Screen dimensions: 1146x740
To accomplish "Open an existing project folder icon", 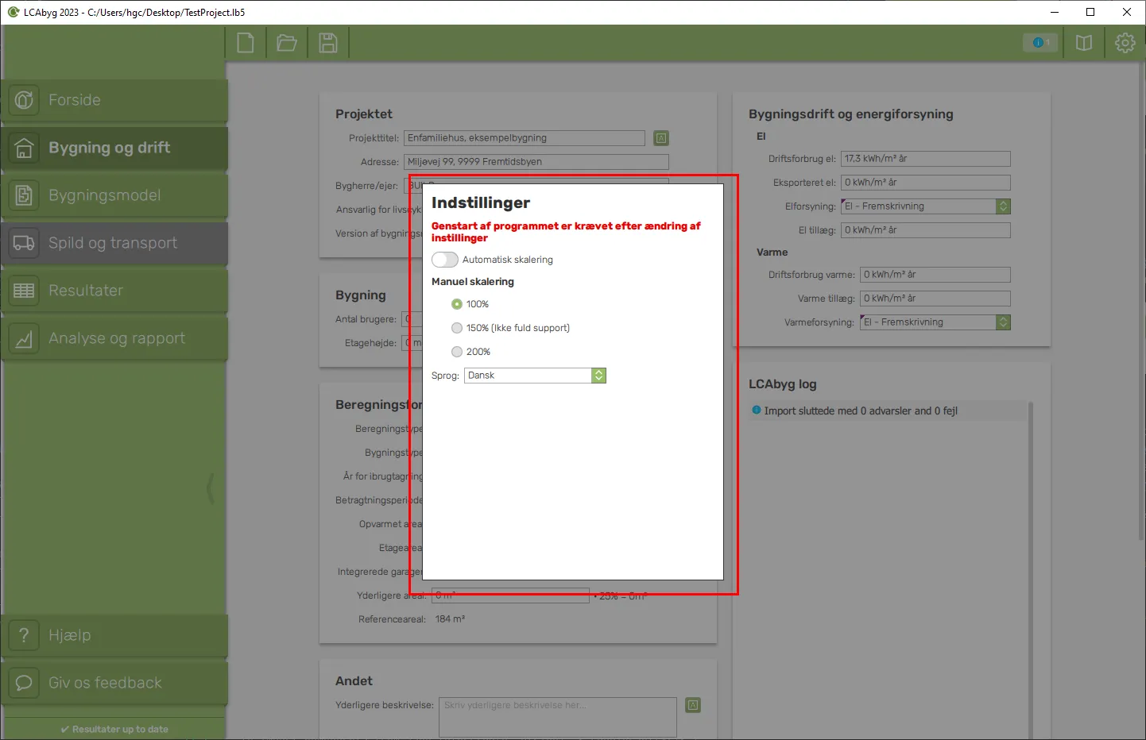I will (287, 43).
